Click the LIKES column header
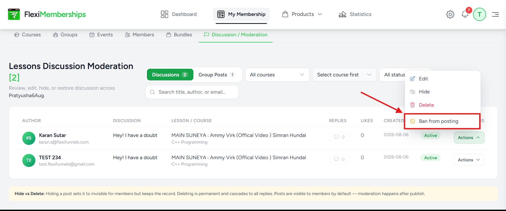 click(x=367, y=120)
